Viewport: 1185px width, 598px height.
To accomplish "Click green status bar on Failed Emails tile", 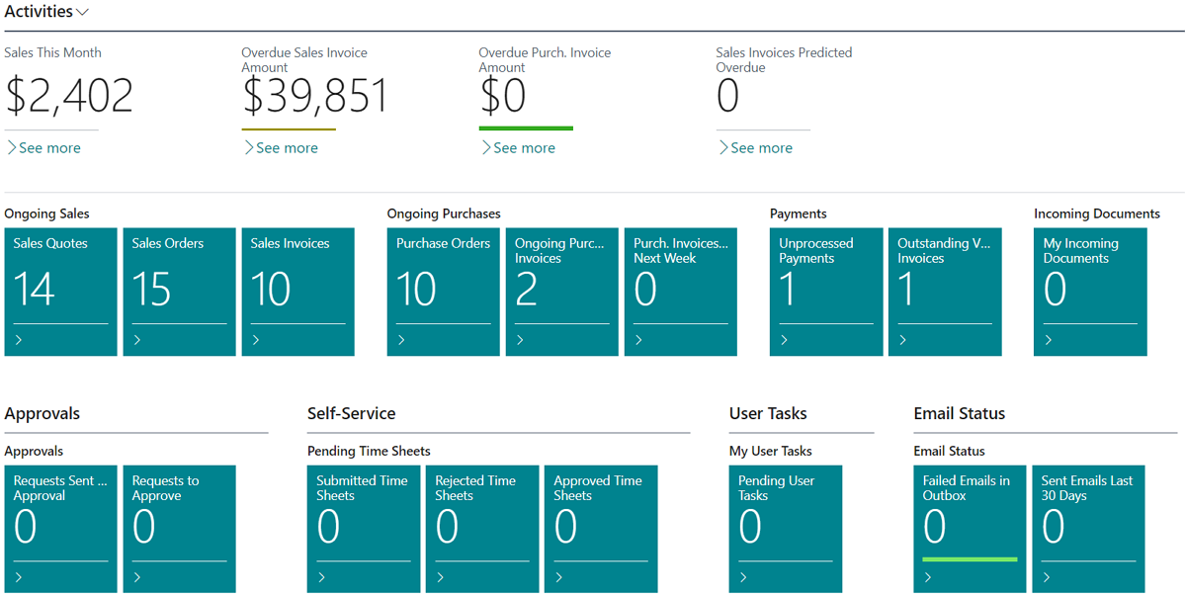I will pyautogui.click(x=970, y=559).
